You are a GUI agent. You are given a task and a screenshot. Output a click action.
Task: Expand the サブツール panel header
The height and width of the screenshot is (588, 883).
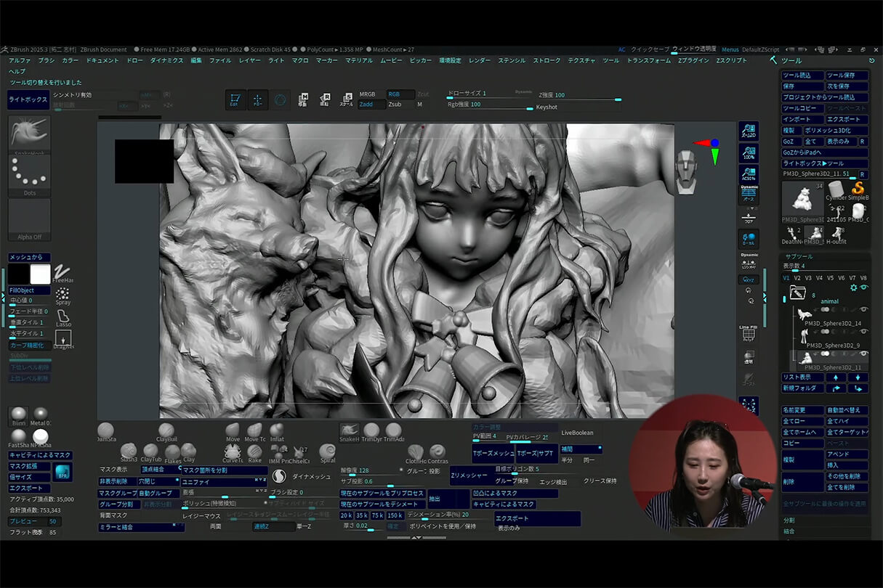[x=799, y=256]
